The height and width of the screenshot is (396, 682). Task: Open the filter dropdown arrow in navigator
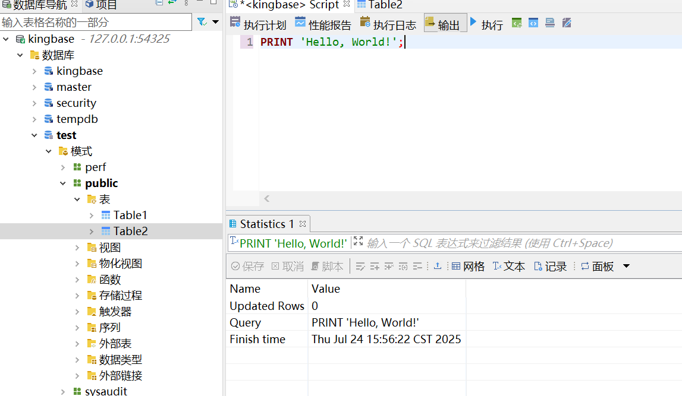[x=215, y=22]
